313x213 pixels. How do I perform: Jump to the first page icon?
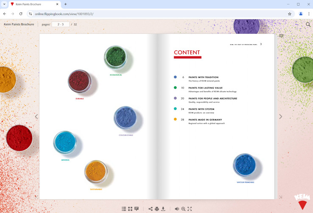pyautogui.click(x=36, y=197)
